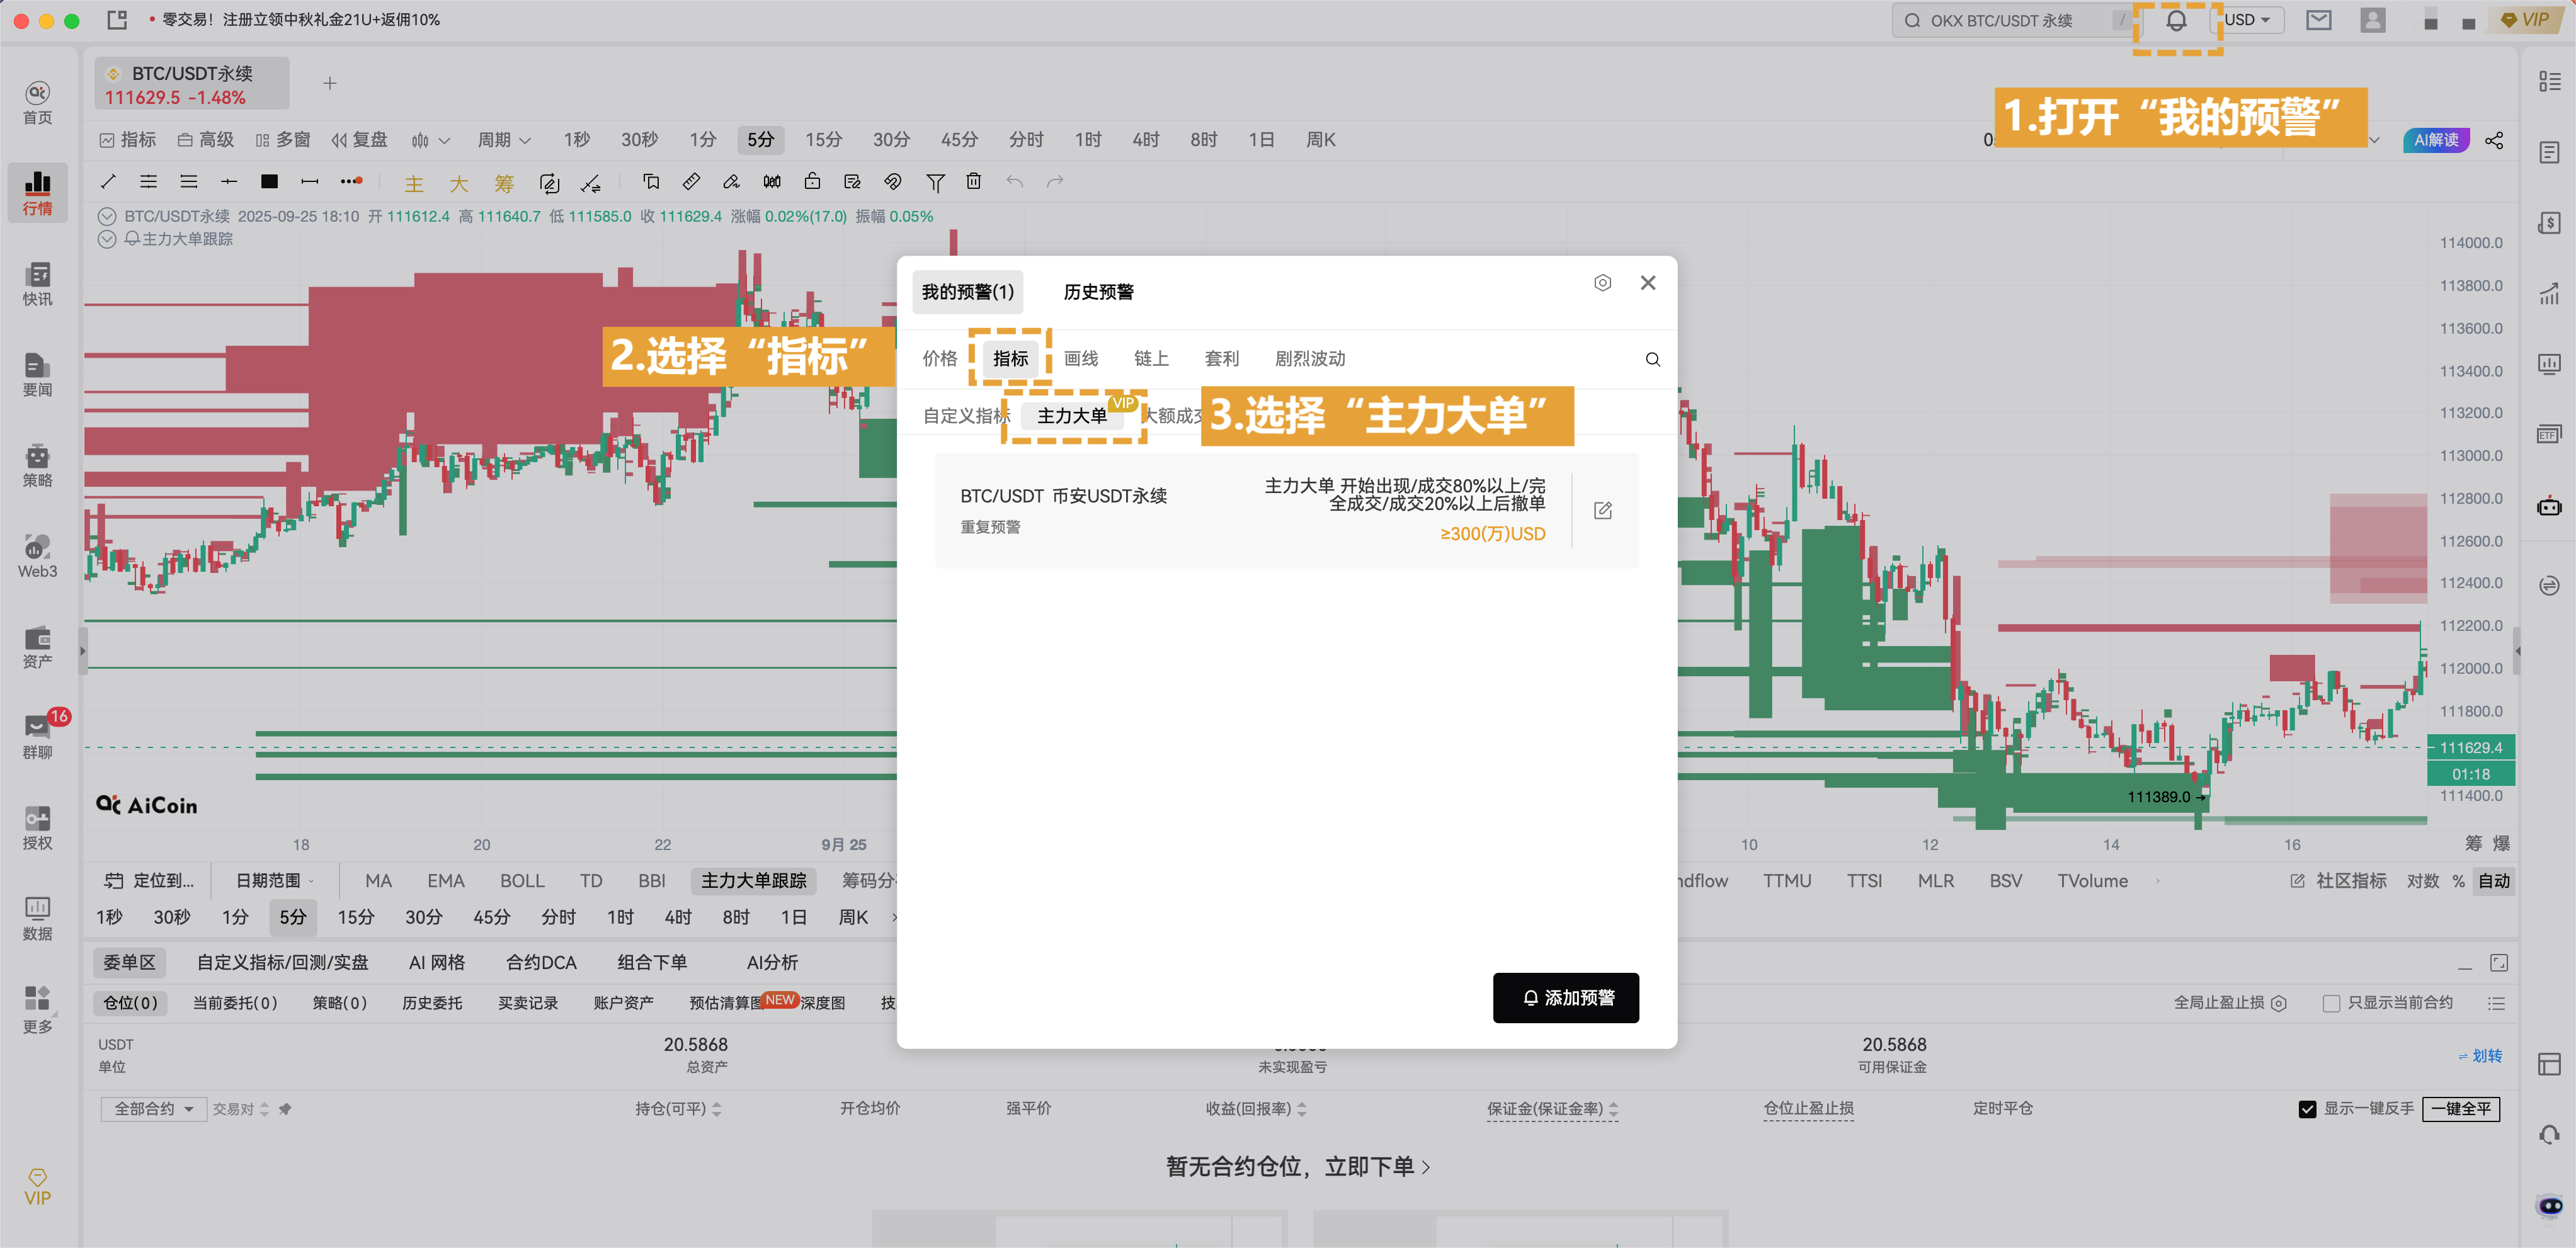Select the black color swatch in drawing toolbar
2576x1248 pixels.
point(269,182)
